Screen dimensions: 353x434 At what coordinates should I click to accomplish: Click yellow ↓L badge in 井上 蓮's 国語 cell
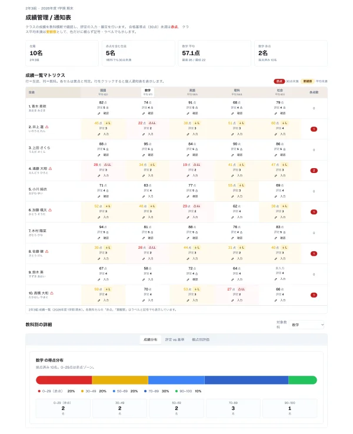tap(108, 123)
